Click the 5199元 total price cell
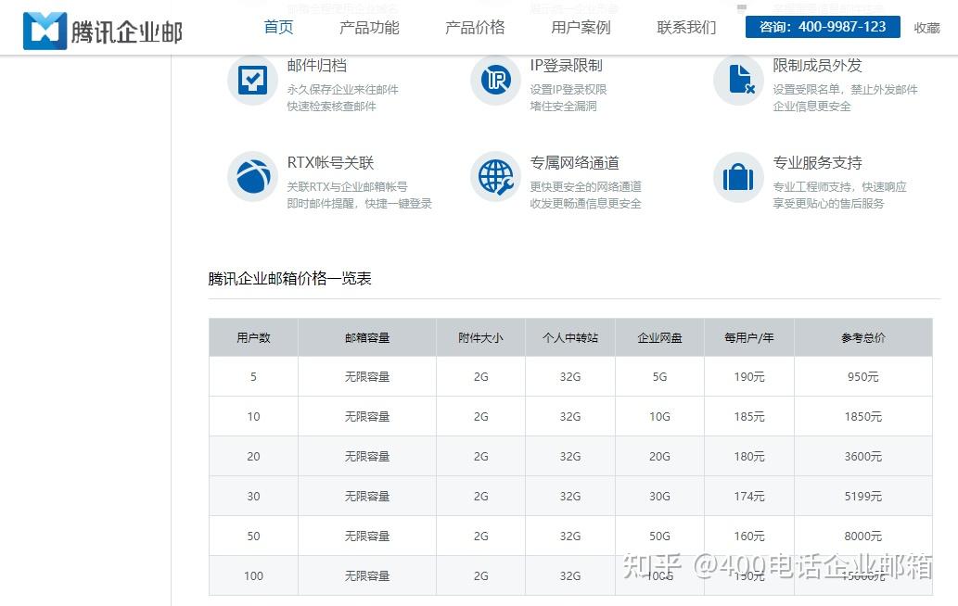The height and width of the screenshot is (606, 958). point(863,496)
